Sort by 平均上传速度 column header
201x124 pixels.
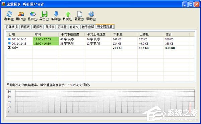[x=98, y=34]
